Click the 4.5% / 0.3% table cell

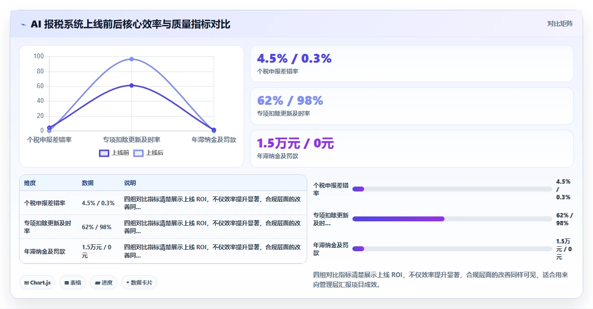pyautogui.click(x=99, y=203)
